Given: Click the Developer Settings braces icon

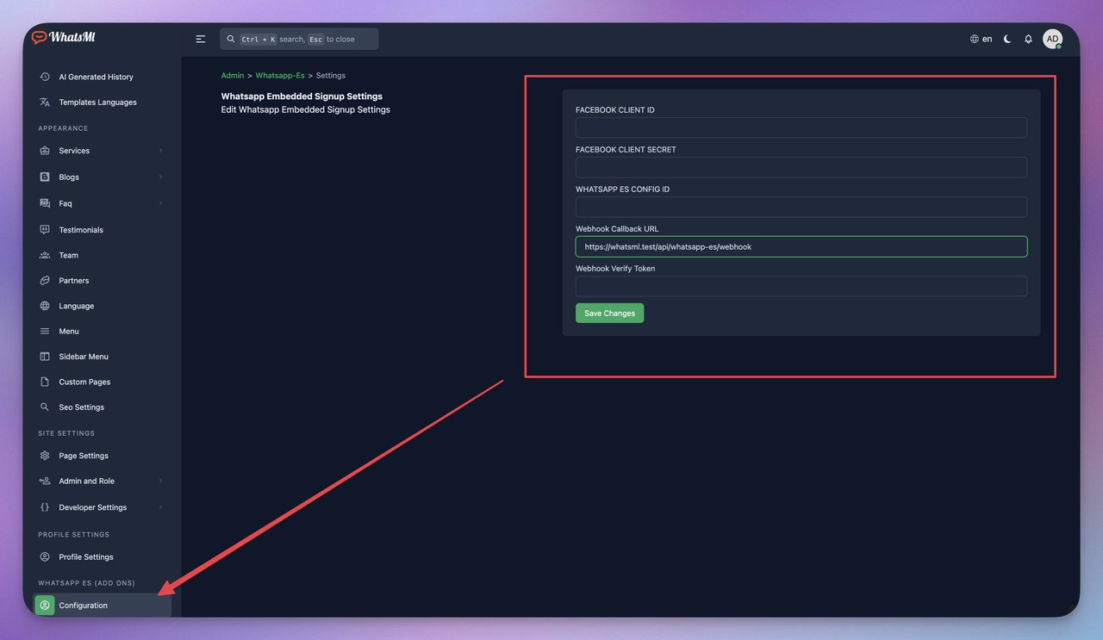Looking at the screenshot, I should (x=45, y=507).
